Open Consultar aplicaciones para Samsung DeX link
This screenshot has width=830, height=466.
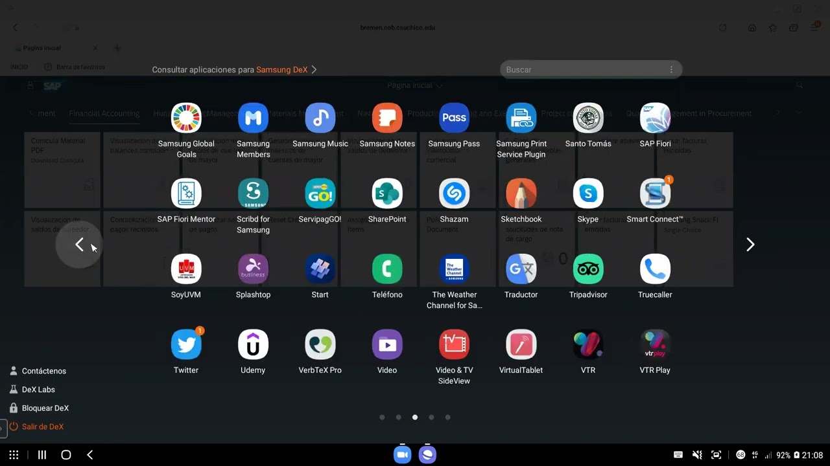pos(234,69)
